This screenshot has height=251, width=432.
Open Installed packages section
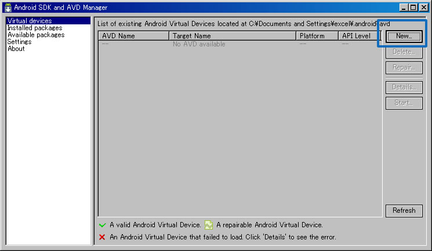[x=35, y=28]
